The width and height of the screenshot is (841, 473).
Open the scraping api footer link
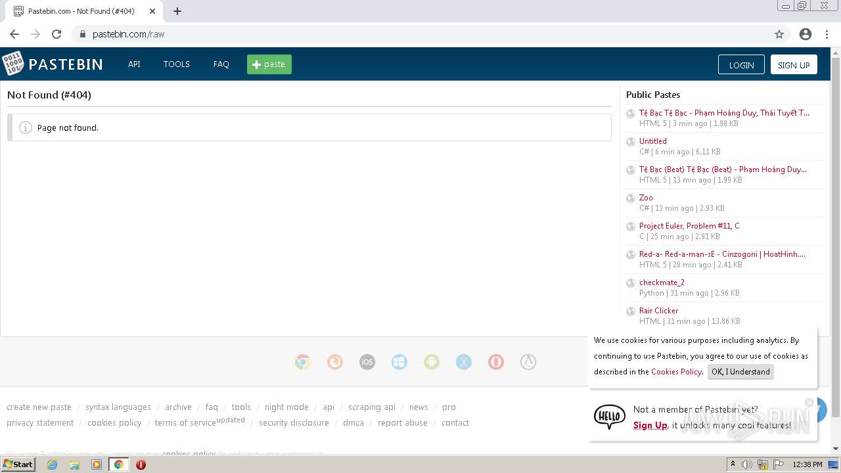372,407
